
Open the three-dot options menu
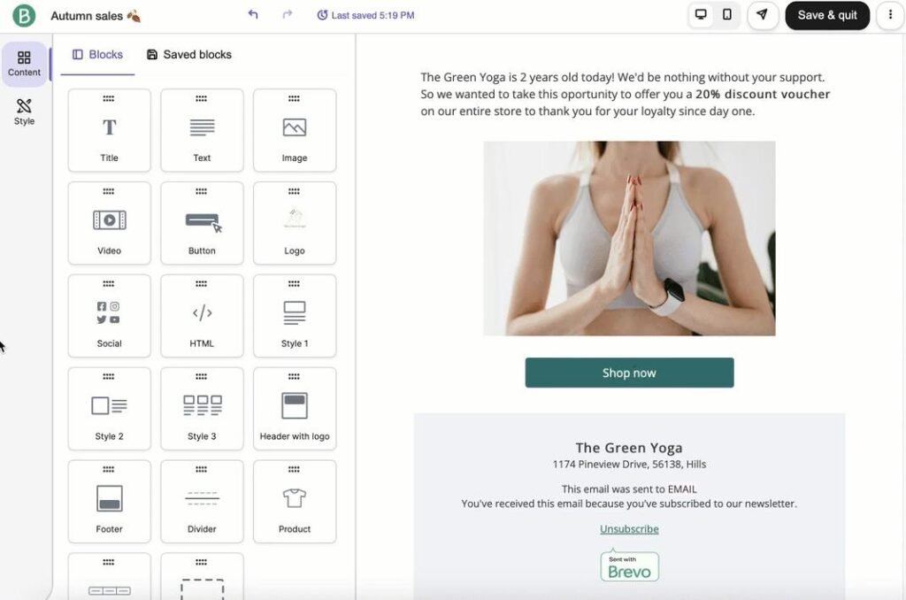point(890,15)
